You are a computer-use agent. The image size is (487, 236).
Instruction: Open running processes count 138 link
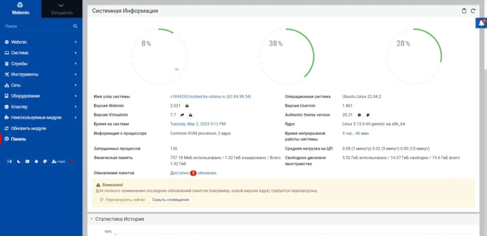174,149
